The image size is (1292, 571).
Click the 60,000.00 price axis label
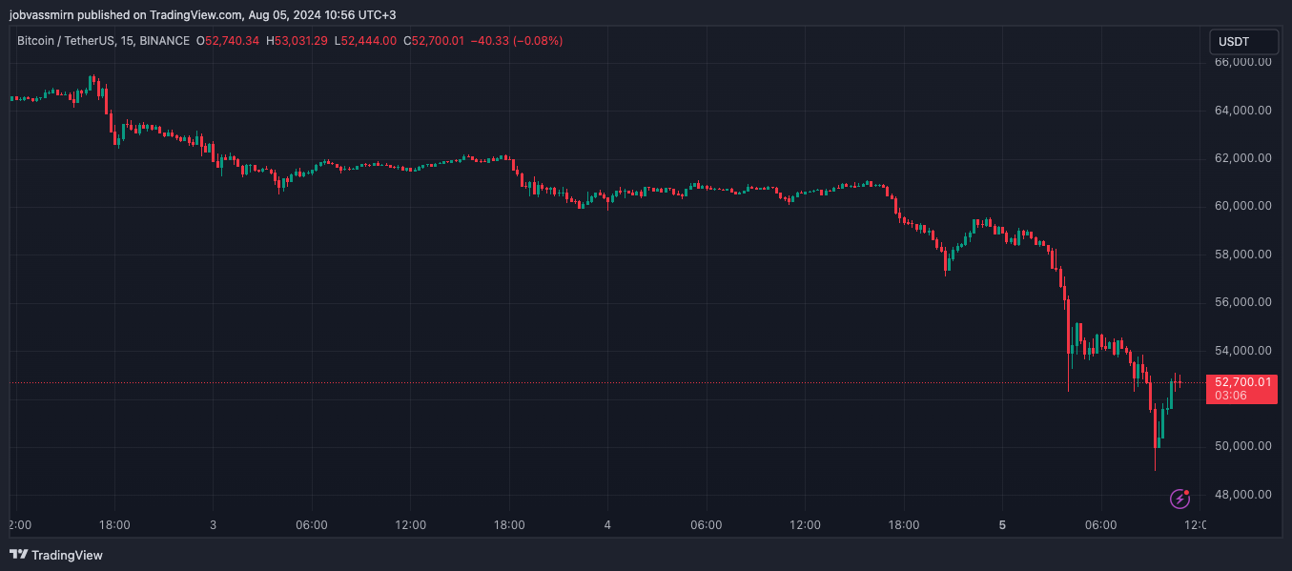pyautogui.click(x=1242, y=206)
